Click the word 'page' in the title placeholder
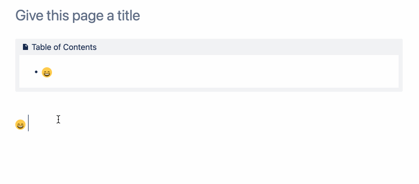Screen dimensions: 419x184 click(89, 16)
